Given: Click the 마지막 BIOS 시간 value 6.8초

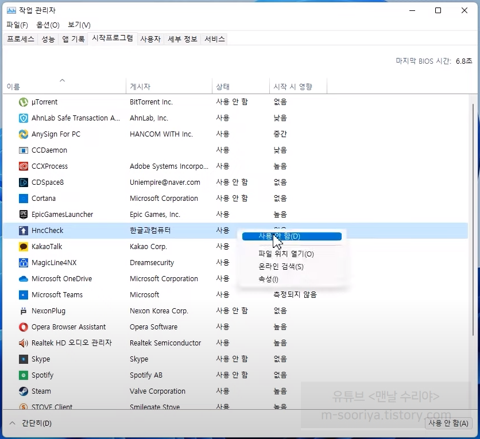Looking at the screenshot, I should click(x=464, y=61).
